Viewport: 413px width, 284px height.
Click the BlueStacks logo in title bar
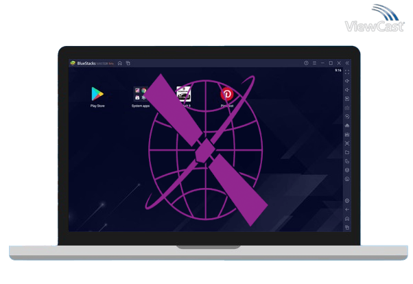[72, 63]
